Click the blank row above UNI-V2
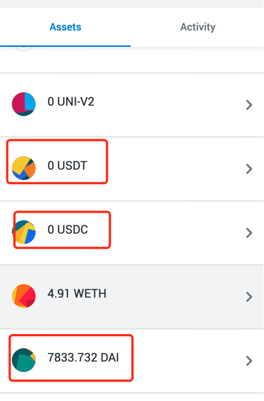 [x=132, y=60]
